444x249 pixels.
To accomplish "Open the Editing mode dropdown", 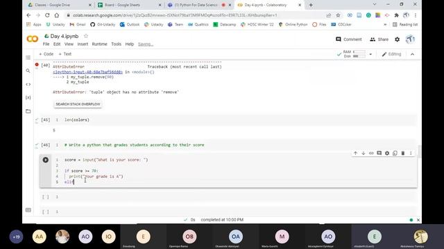I will click(x=391, y=54).
